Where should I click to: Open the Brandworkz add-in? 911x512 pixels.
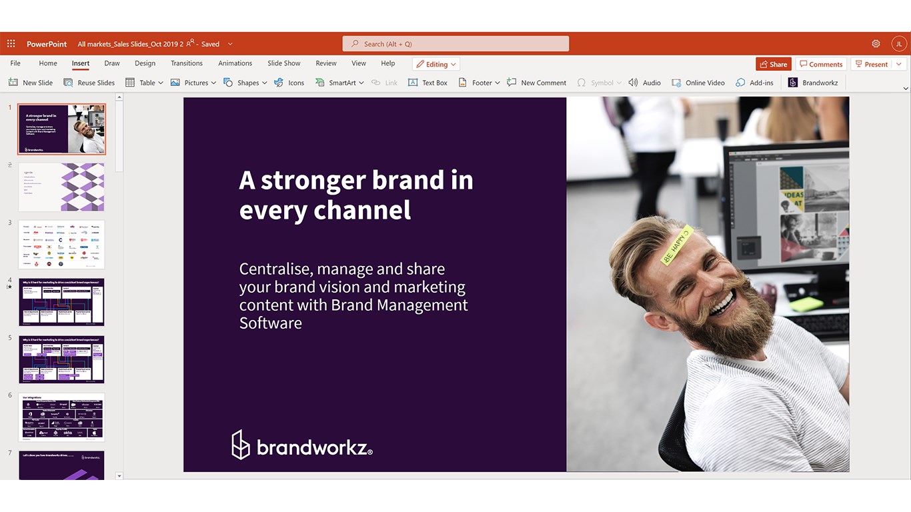pyautogui.click(x=813, y=83)
